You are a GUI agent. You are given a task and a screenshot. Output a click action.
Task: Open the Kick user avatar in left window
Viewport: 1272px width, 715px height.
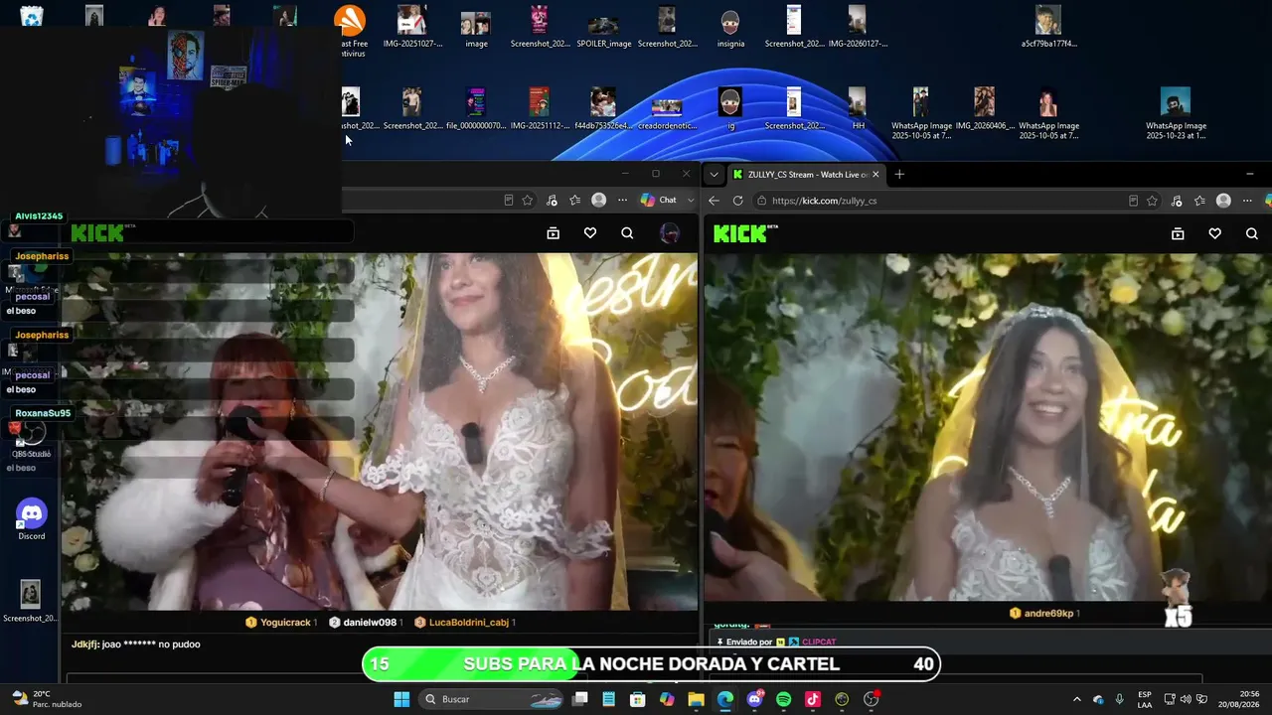click(x=670, y=233)
